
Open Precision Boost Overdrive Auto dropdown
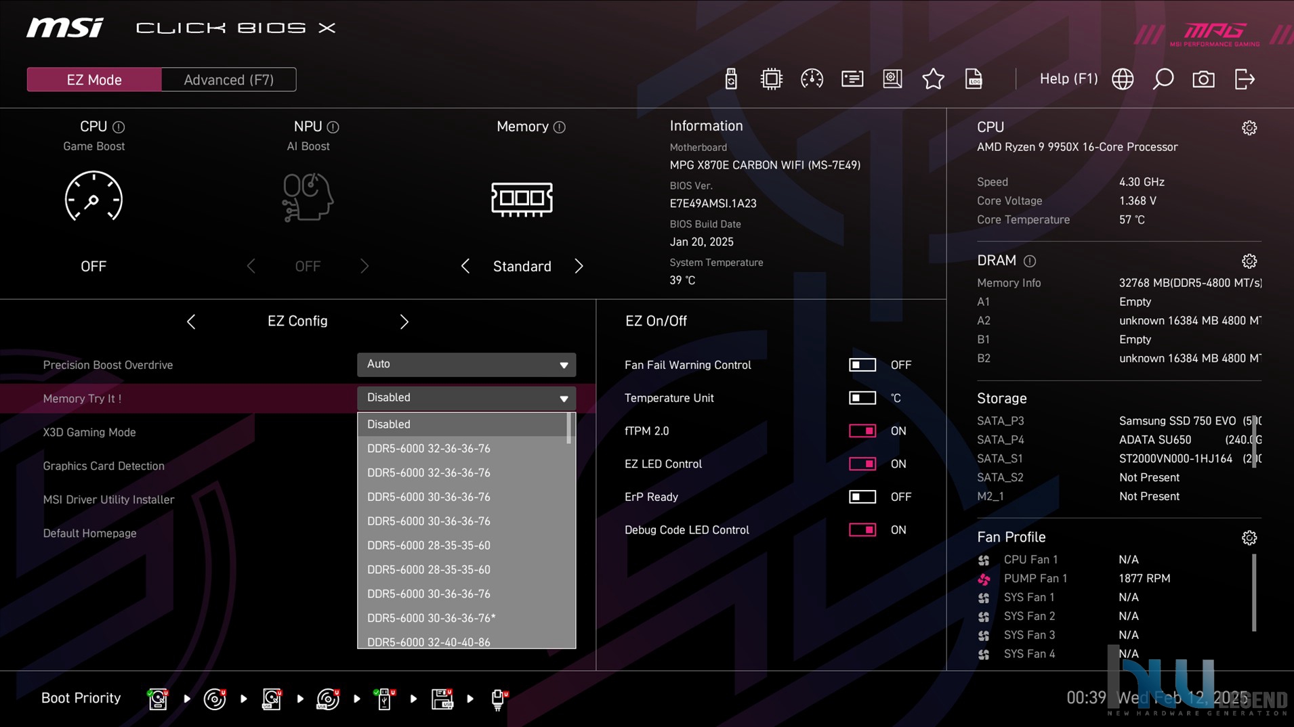(466, 364)
